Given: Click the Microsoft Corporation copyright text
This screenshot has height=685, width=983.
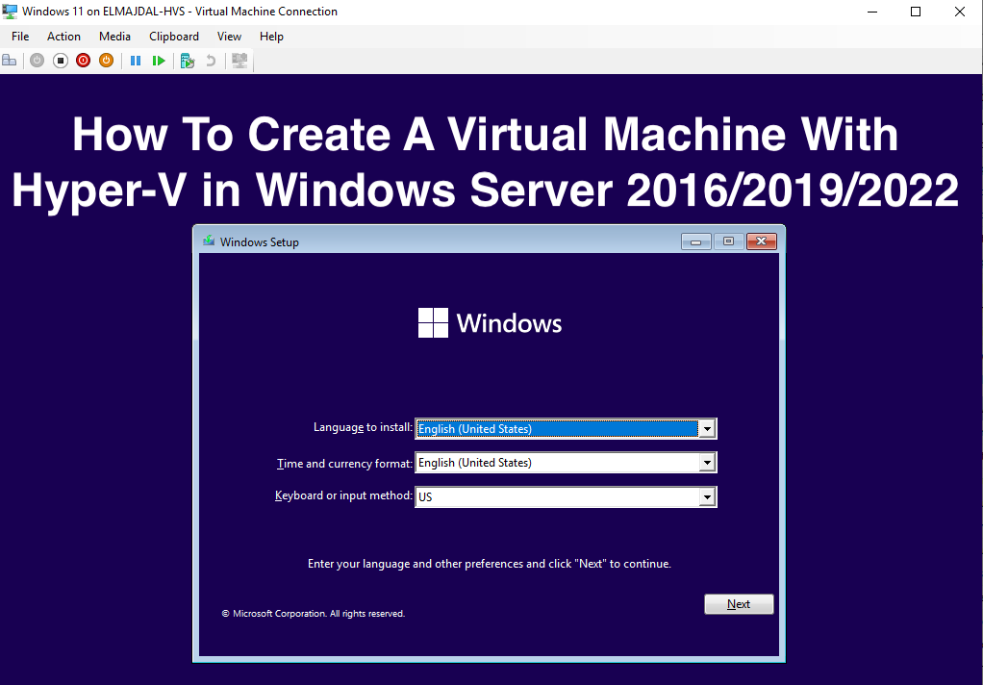Looking at the screenshot, I should pos(314,614).
